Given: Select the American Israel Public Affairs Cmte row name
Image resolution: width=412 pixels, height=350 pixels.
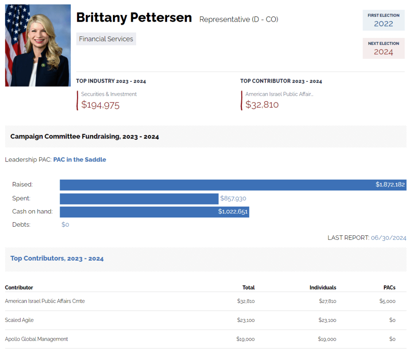Looking at the screenshot, I should (45, 301).
